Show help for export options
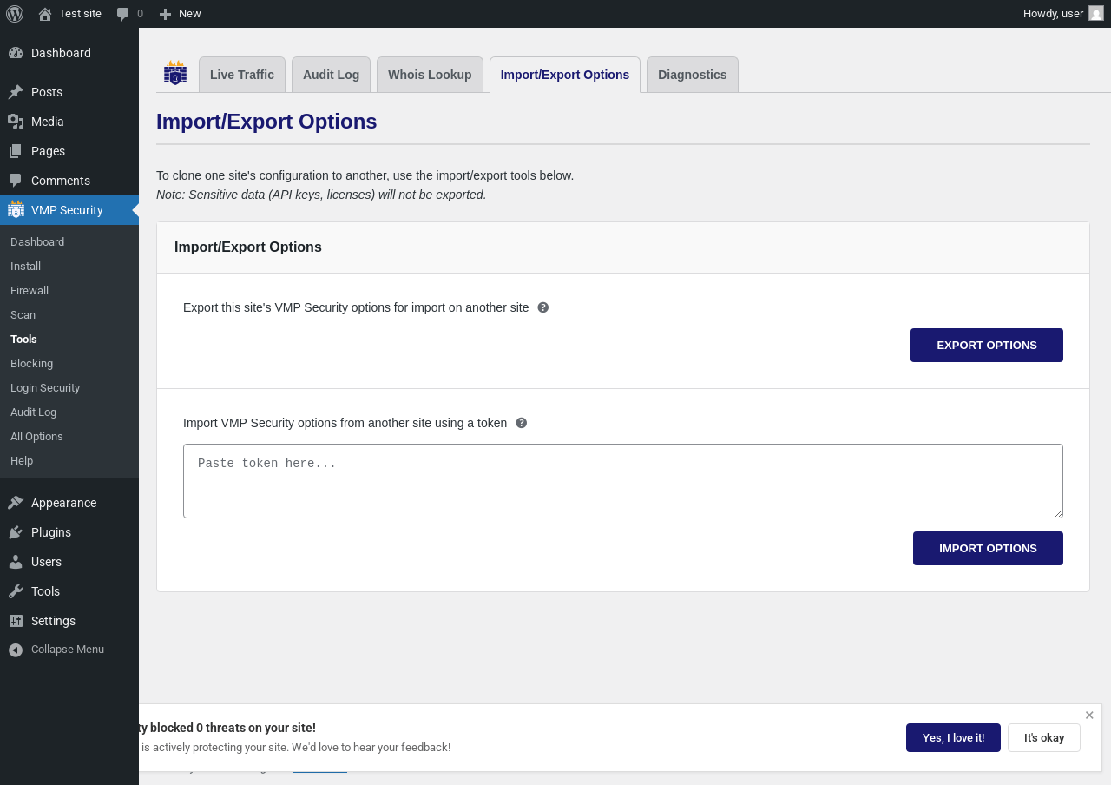The image size is (1111, 785). 543,307
